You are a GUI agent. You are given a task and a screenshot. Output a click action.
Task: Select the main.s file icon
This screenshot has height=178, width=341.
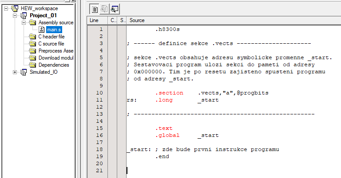click(x=42, y=30)
